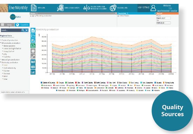The height and width of the screenshot is (134, 193).
Task: Save the chart with floppy disk icon
Action: click(x=33, y=41)
